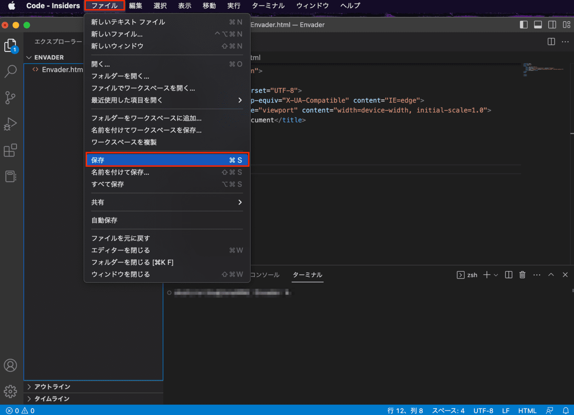The height and width of the screenshot is (415, 574).
Task: Open the Source Control view
Action: (10, 98)
